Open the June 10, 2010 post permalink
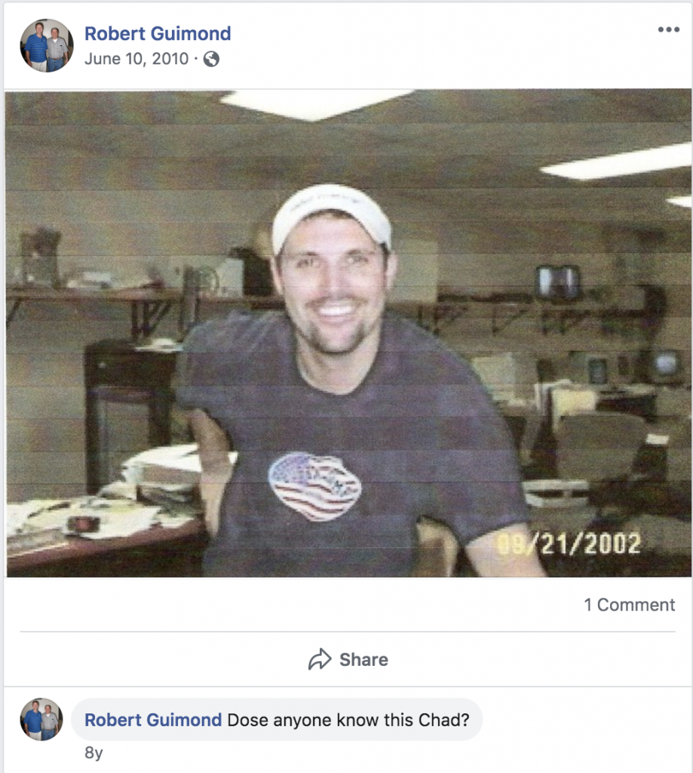This screenshot has height=773, width=693. tap(136, 59)
